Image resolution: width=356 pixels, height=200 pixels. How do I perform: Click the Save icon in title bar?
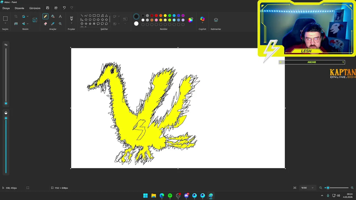[48, 8]
